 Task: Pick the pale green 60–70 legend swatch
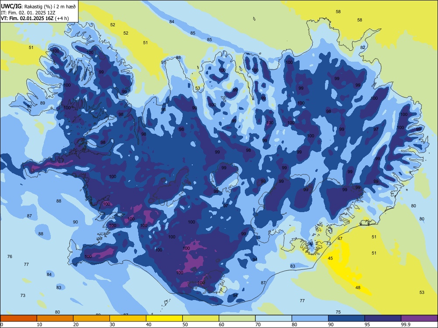(x=237, y=318)
